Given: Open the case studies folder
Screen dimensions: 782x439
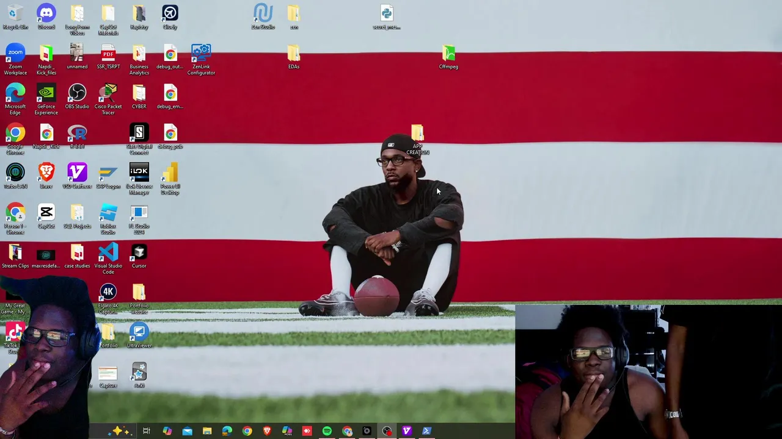Looking at the screenshot, I should (x=77, y=256).
